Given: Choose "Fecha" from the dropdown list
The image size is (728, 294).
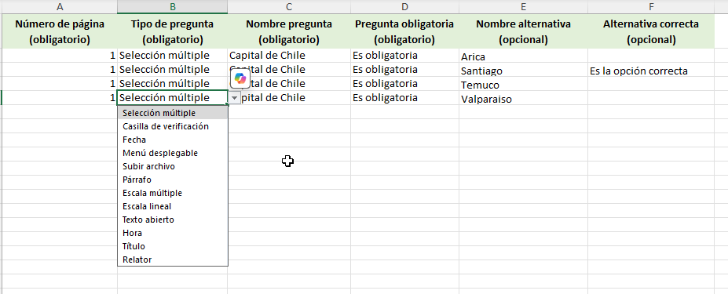Looking at the screenshot, I should point(173,140).
